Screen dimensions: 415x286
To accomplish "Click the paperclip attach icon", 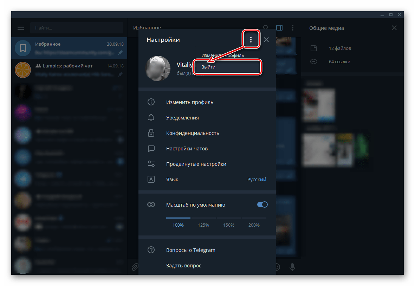I will click(x=135, y=267).
